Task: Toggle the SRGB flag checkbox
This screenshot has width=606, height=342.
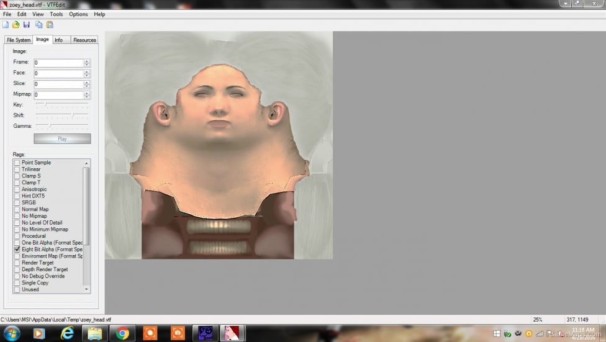Action: pyautogui.click(x=17, y=203)
